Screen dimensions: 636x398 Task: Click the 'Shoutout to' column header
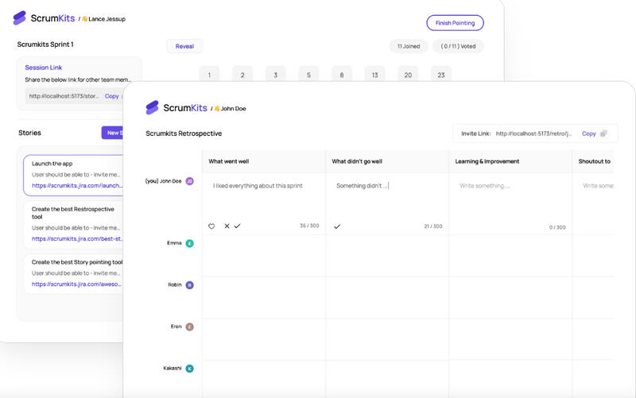click(x=594, y=161)
